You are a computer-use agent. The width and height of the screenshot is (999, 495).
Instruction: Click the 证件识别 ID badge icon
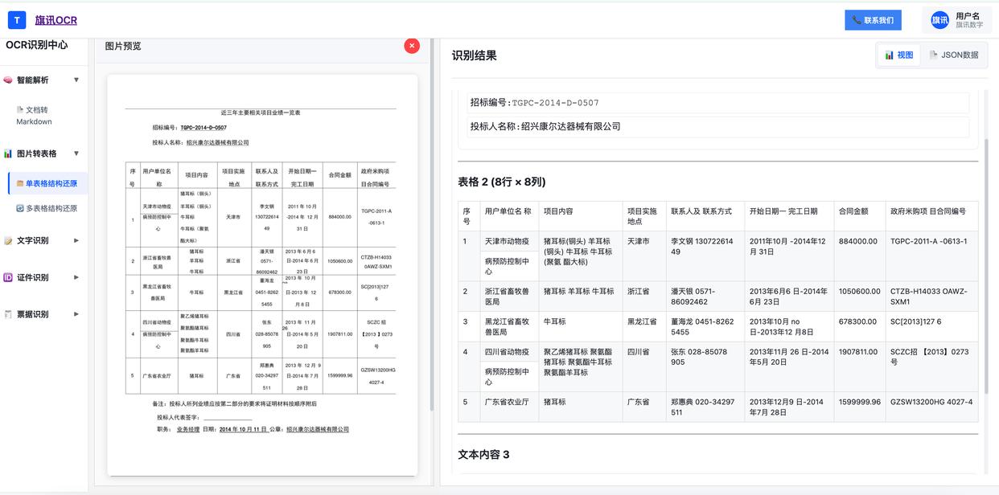click(8, 277)
